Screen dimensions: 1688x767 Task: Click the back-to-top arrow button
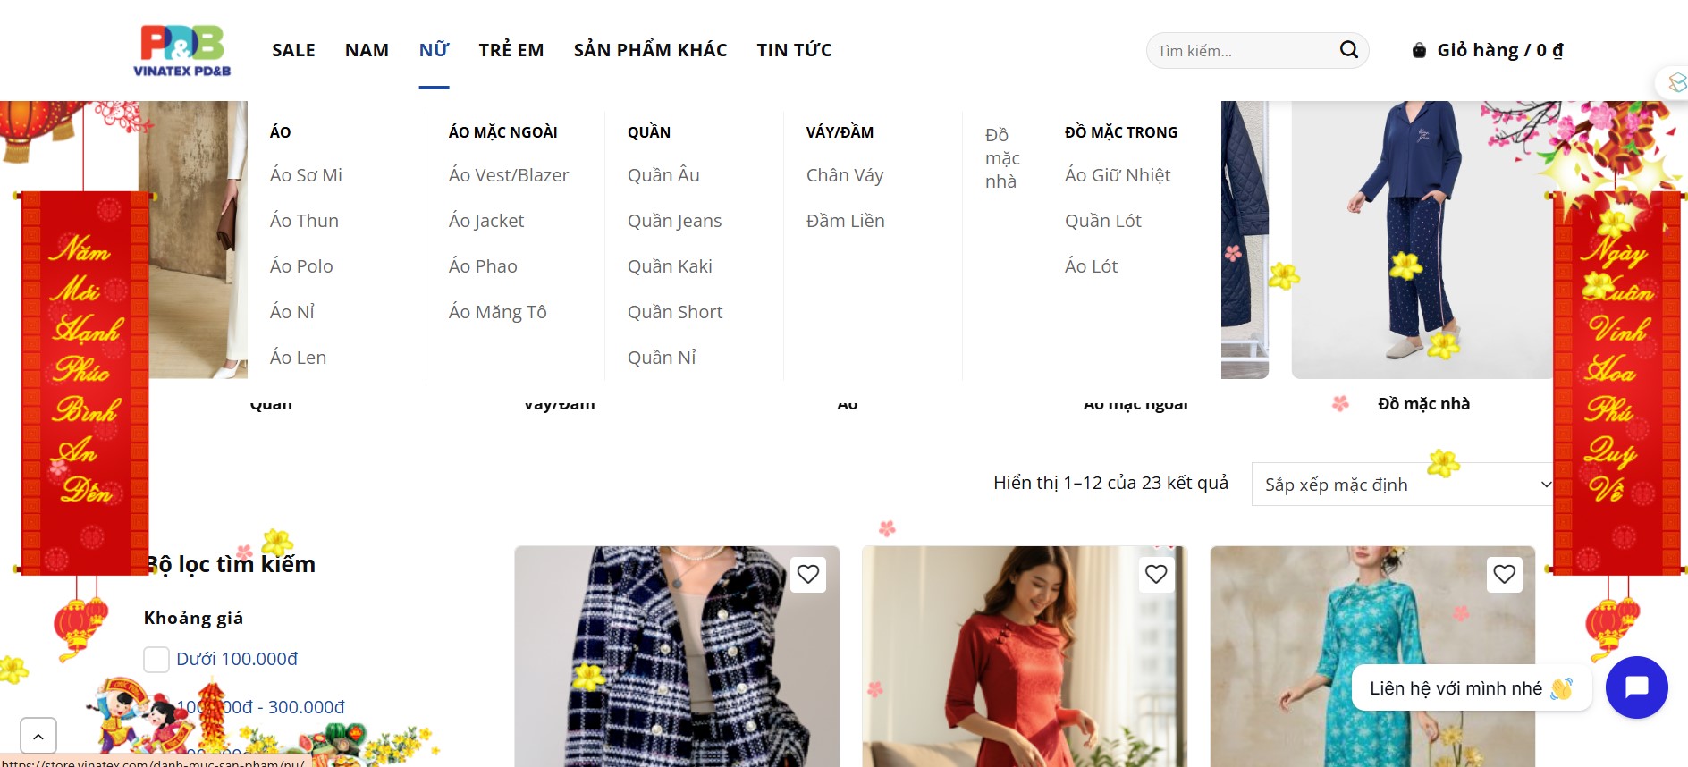click(38, 737)
